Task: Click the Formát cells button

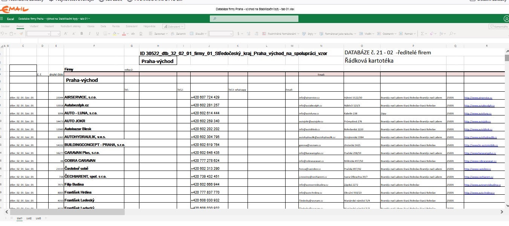Action: coord(407,34)
